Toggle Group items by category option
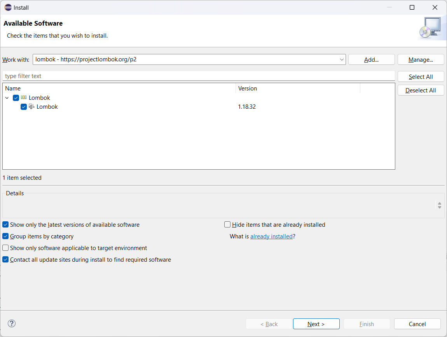 point(5,236)
